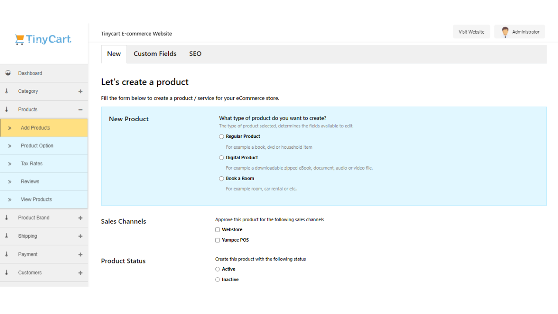
Task: Expand the Shipping plus sign
Action: click(x=80, y=236)
